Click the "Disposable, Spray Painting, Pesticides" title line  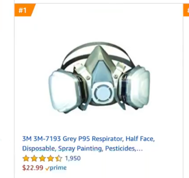(x=79, y=148)
